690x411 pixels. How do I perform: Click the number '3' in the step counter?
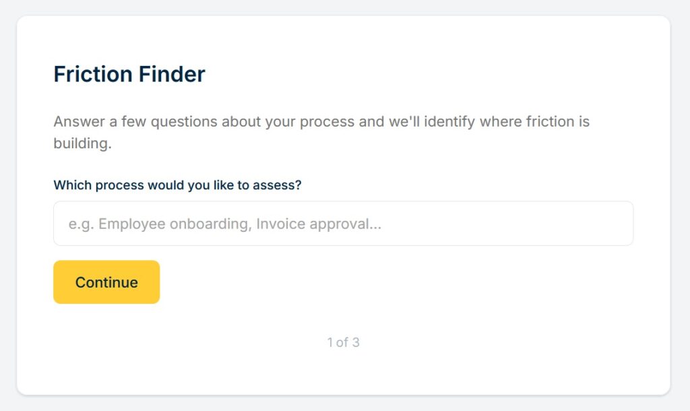[x=356, y=342]
